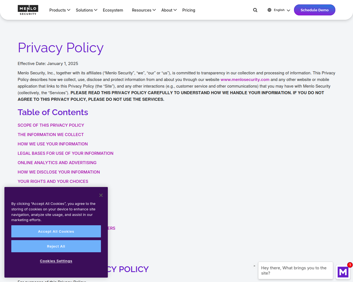This screenshot has width=353, height=282.
Task: Jump to Legal Bases for Use section
Action: 65,153
